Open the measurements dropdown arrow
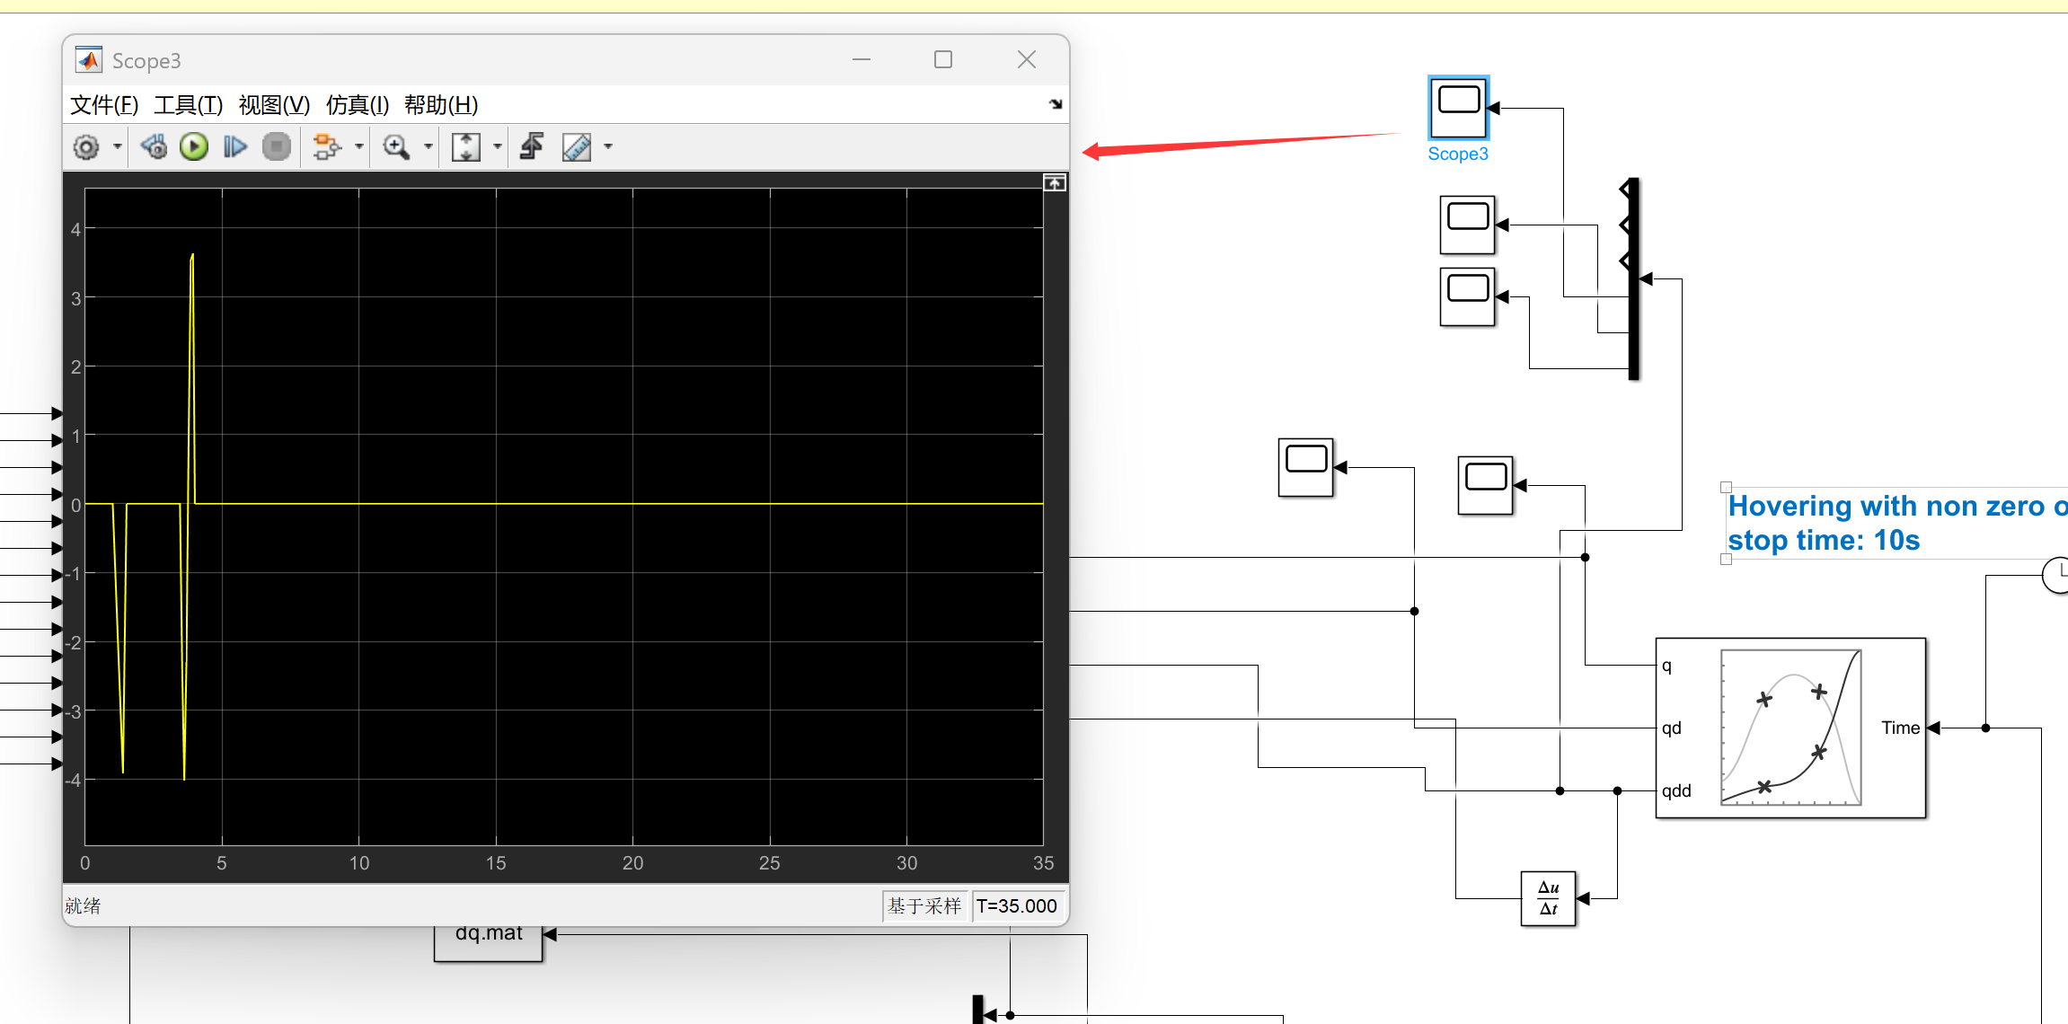The height and width of the screenshot is (1024, 2068). (x=608, y=146)
